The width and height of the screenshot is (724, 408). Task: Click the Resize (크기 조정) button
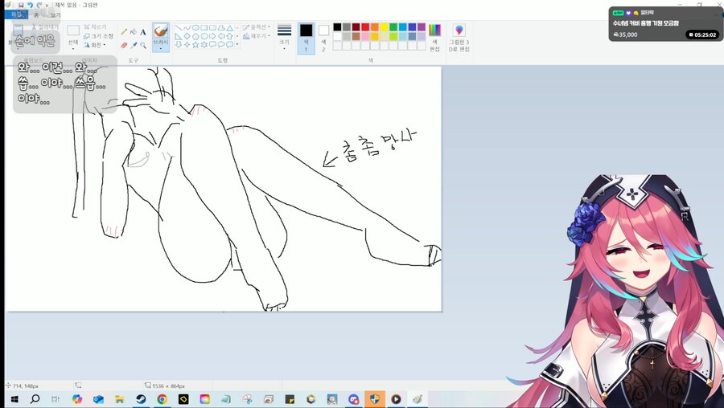98,36
